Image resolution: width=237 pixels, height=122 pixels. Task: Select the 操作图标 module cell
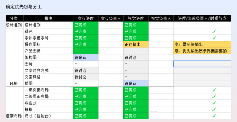tap(48, 44)
